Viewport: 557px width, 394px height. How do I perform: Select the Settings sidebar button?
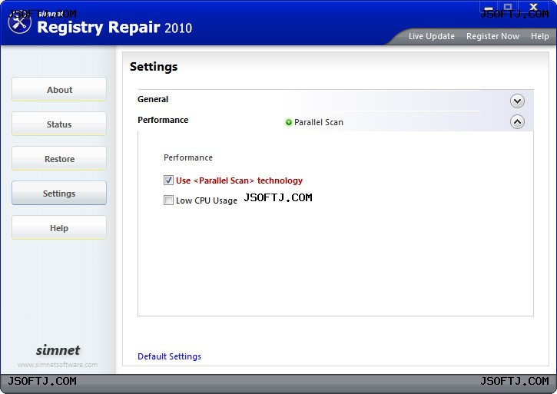(59, 193)
